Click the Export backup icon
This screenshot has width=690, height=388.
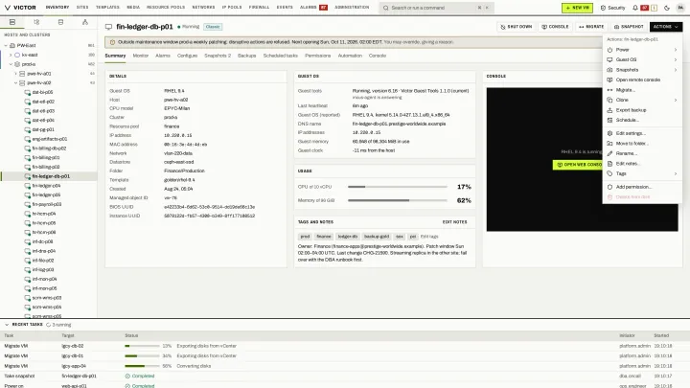[609, 110]
